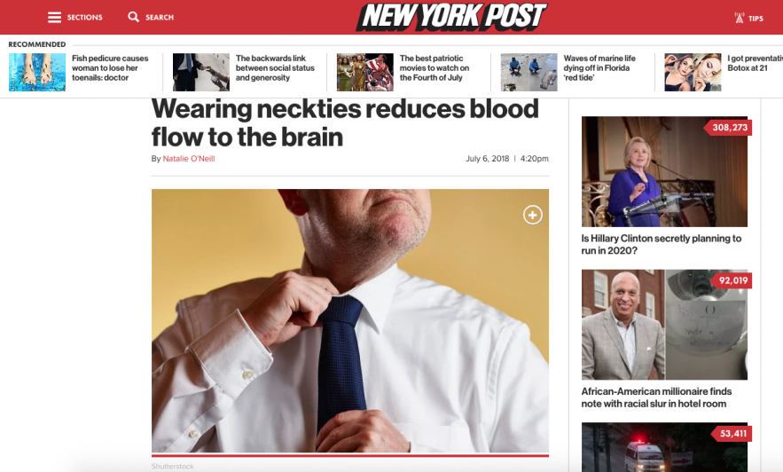Open the Sections hamburger menu icon
The width and height of the screenshot is (783, 472).
[54, 18]
